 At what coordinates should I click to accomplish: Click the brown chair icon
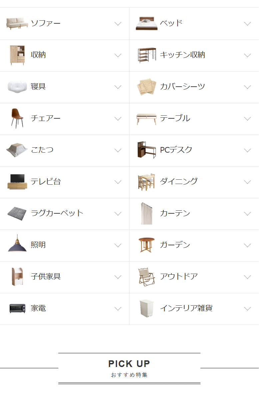(x=17, y=118)
